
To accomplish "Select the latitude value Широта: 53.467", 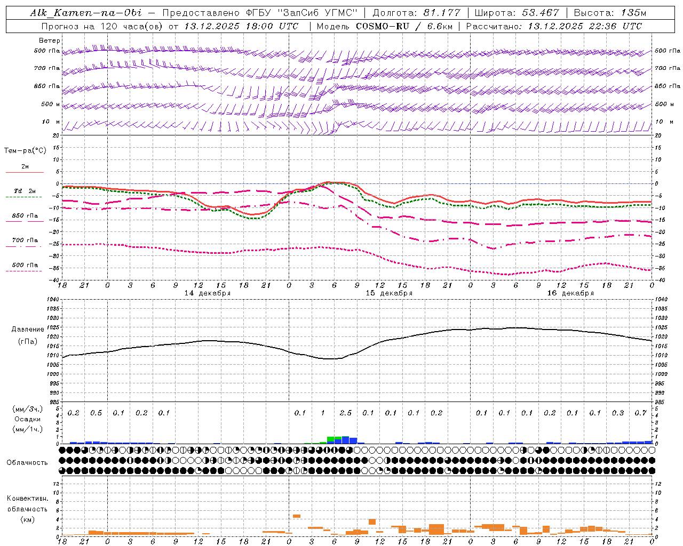I will (517, 13).
